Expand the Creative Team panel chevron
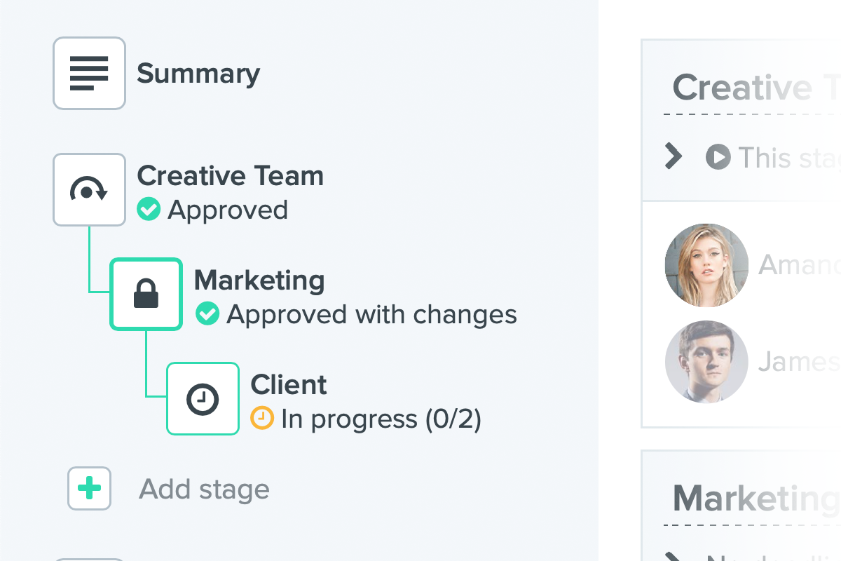 coord(673,156)
